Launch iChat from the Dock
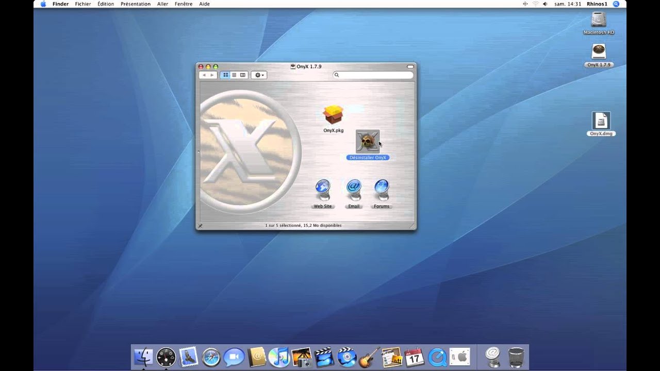Image resolution: width=660 pixels, height=371 pixels. click(234, 357)
